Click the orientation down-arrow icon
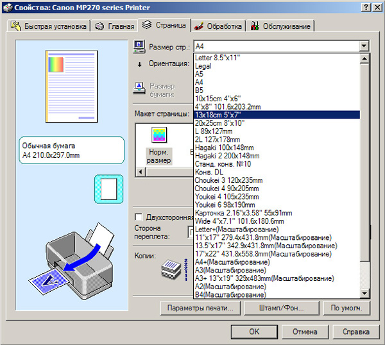Screen dimensions: 385x345 [139, 64]
